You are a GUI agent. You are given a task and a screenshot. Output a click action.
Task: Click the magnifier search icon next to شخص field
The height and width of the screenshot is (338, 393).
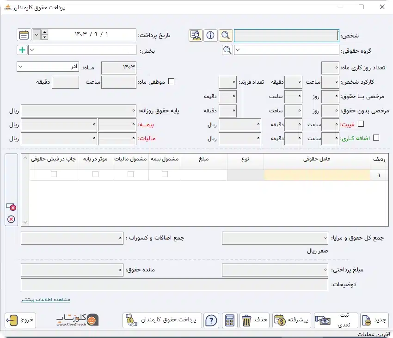coord(226,35)
